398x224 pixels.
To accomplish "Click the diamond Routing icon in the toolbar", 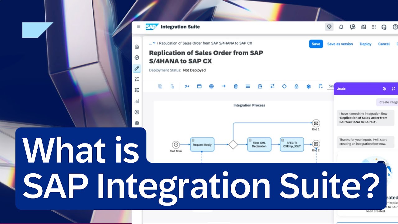I will click(284, 86).
